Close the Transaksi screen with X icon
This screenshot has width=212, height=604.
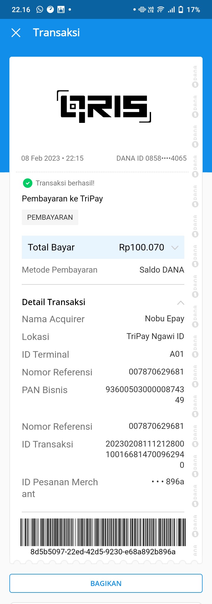point(16,33)
